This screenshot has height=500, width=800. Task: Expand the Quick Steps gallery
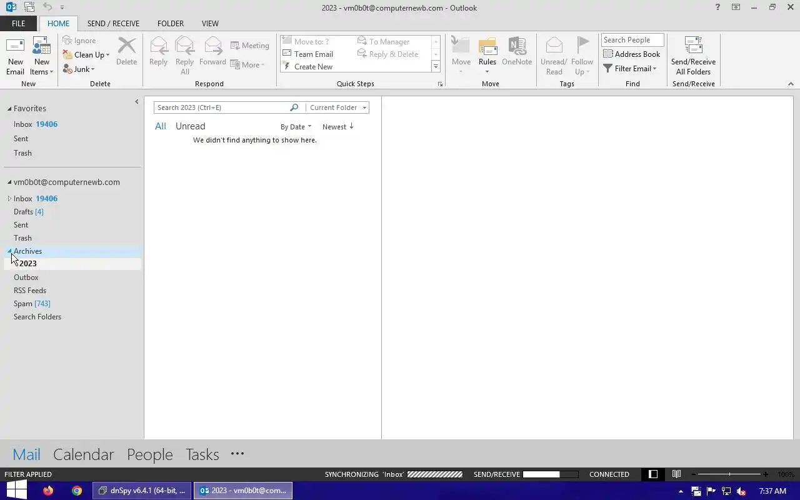pyautogui.click(x=436, y=67)
